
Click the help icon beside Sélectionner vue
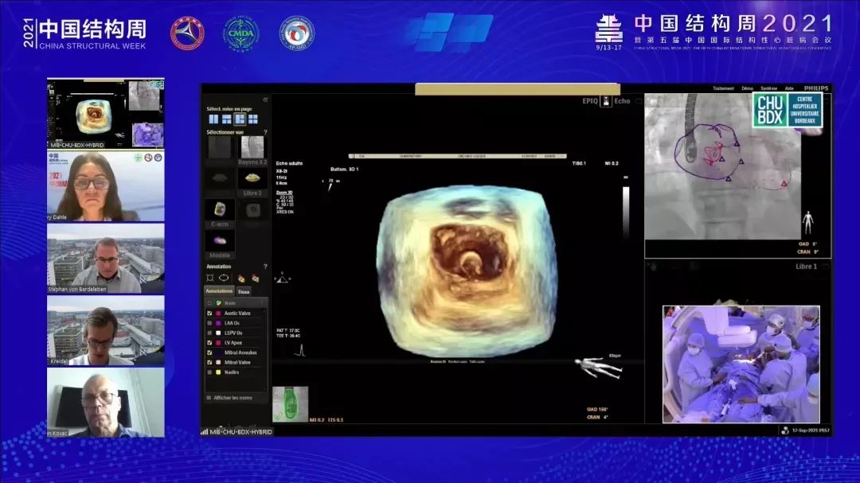click(265, 132)
